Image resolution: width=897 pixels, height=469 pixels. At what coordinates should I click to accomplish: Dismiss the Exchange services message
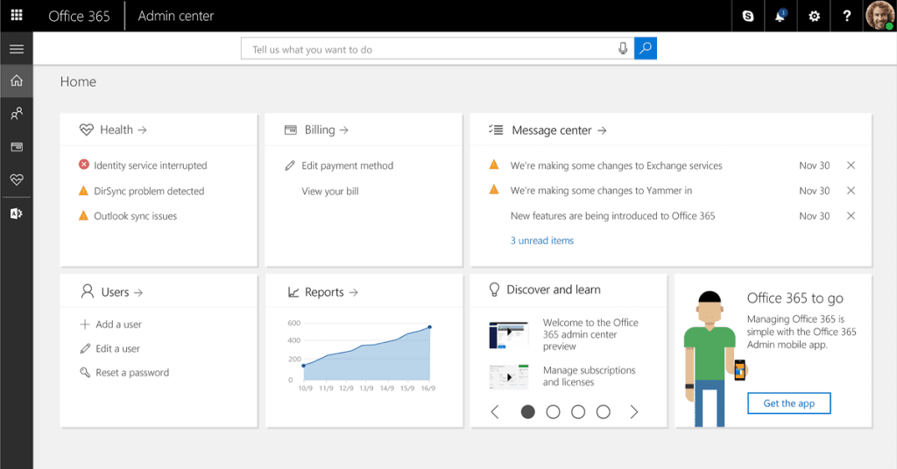click(x=851, y=165)
